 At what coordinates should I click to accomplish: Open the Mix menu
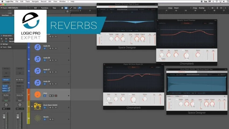(50, 1)
